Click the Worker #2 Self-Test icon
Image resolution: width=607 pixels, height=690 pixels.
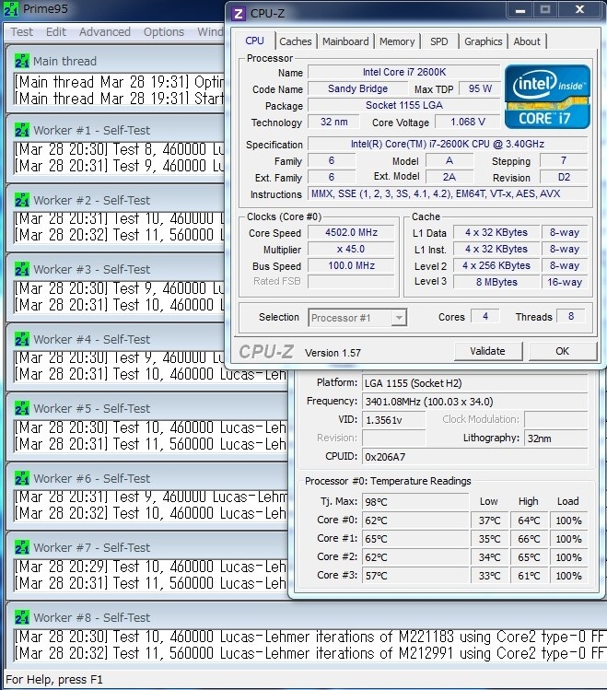pyautogui.click(x=21, y=200)
